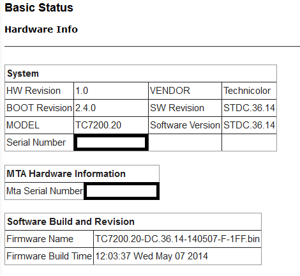The width and height of the screenshot is (300, 276).
Task: Click the Hardware Info subheading
Action: point(41,29)
